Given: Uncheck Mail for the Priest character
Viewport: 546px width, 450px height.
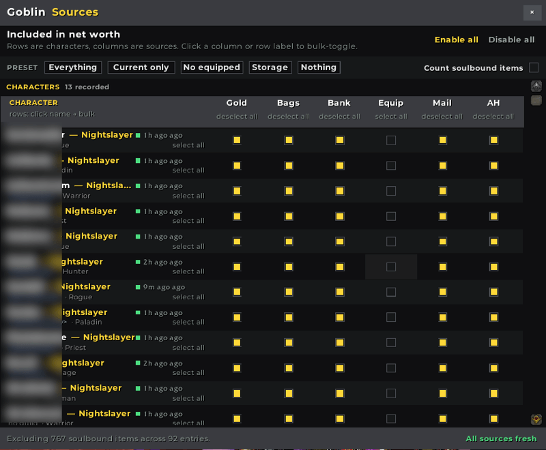Looking at the screenshot, I should pos(442,343).
